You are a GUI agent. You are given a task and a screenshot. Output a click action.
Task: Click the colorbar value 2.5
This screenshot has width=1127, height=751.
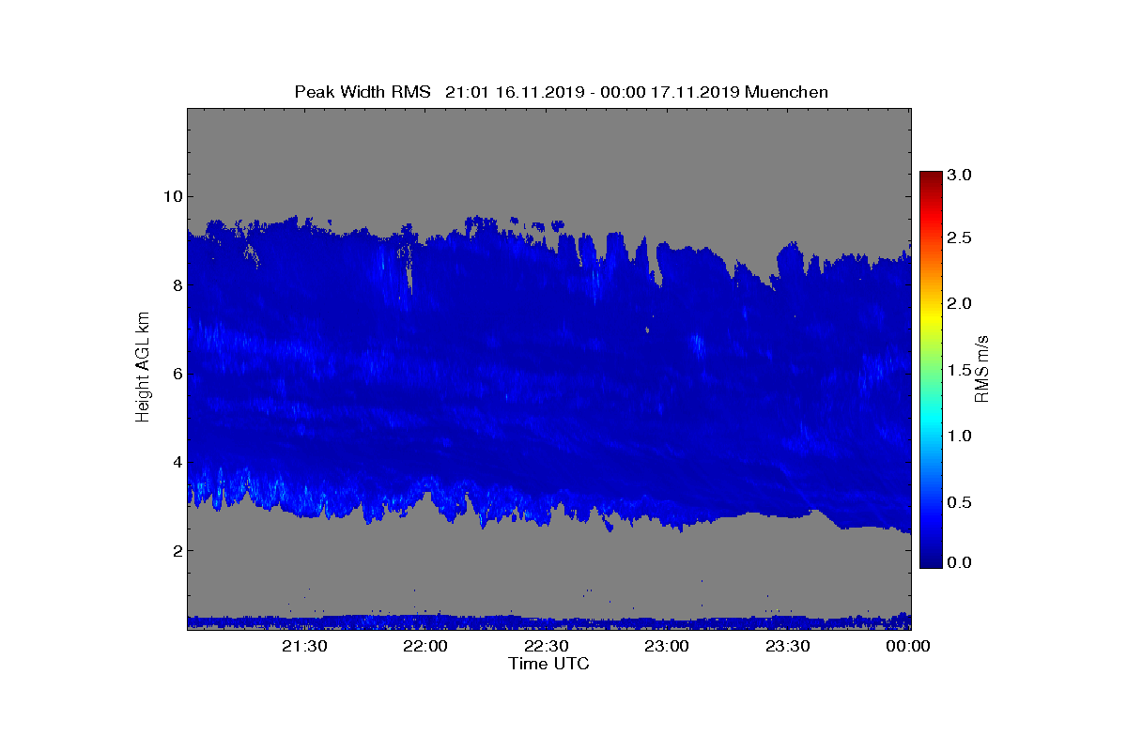pyautogui.click(x=960, y=238)
